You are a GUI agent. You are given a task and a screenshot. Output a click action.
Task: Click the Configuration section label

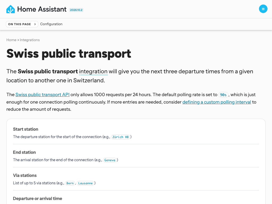pyautogui.click(x=51, y=24)
